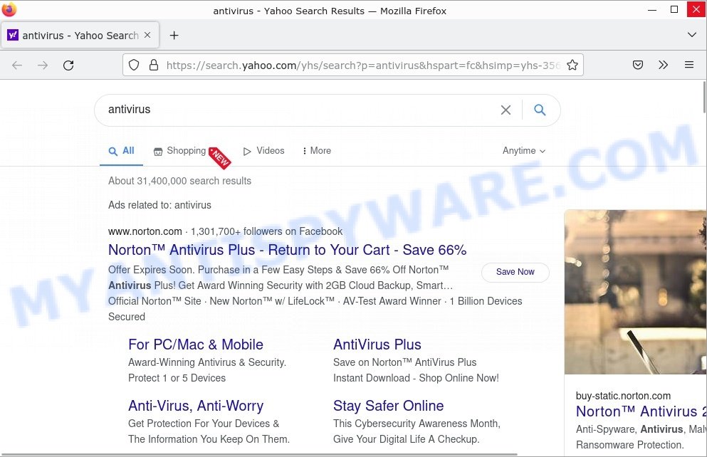View site security padlock information

[154, 65]
